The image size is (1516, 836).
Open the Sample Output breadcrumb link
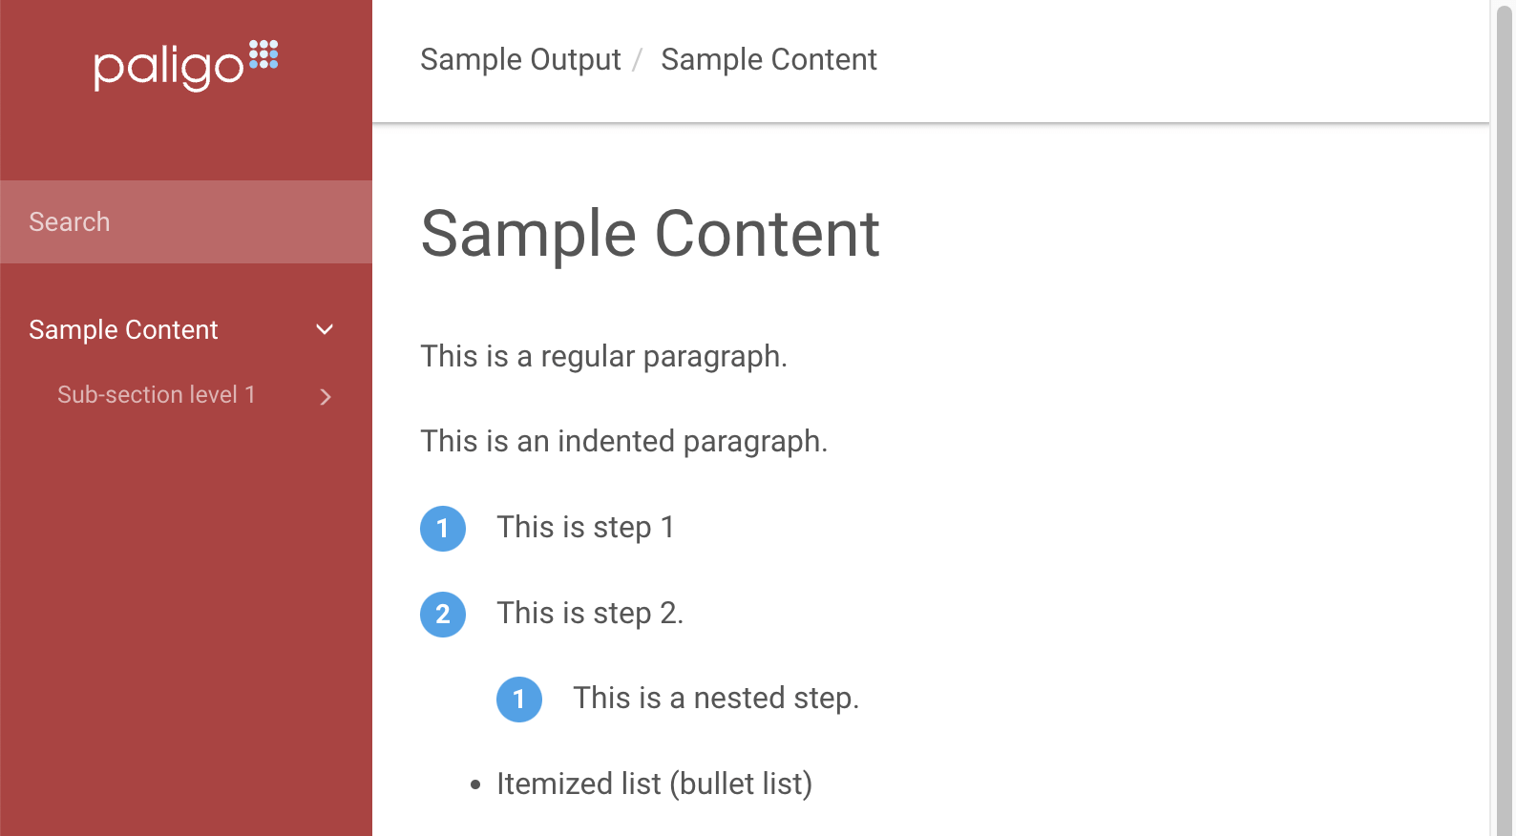point(520,59)
